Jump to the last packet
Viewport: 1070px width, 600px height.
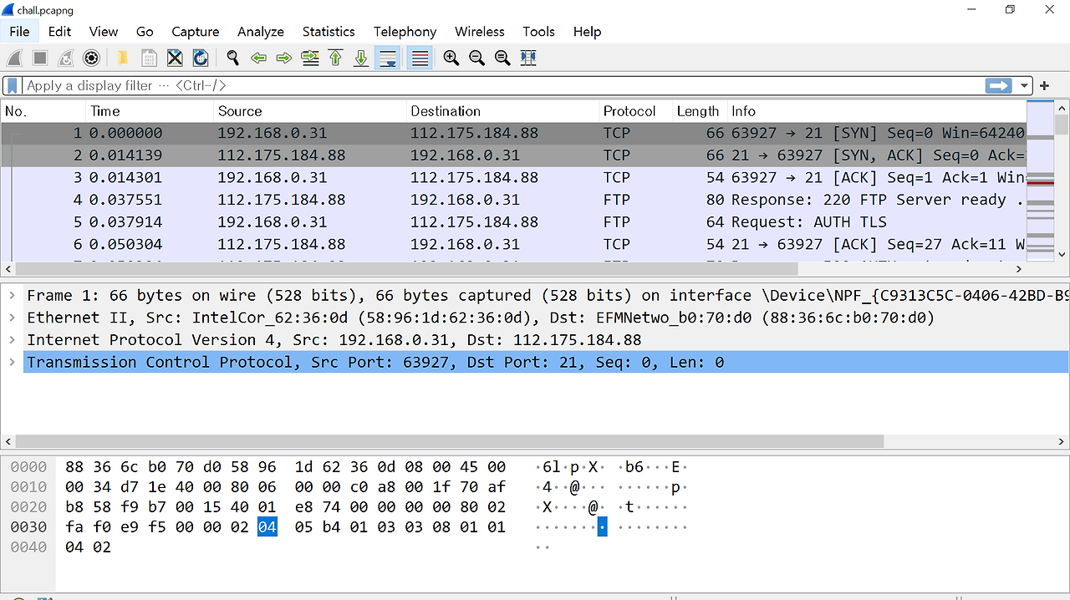pos(361,58)
